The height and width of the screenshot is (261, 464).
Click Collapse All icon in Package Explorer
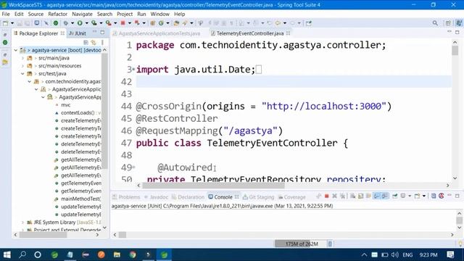pyautogui.click(x=86, y=43)
